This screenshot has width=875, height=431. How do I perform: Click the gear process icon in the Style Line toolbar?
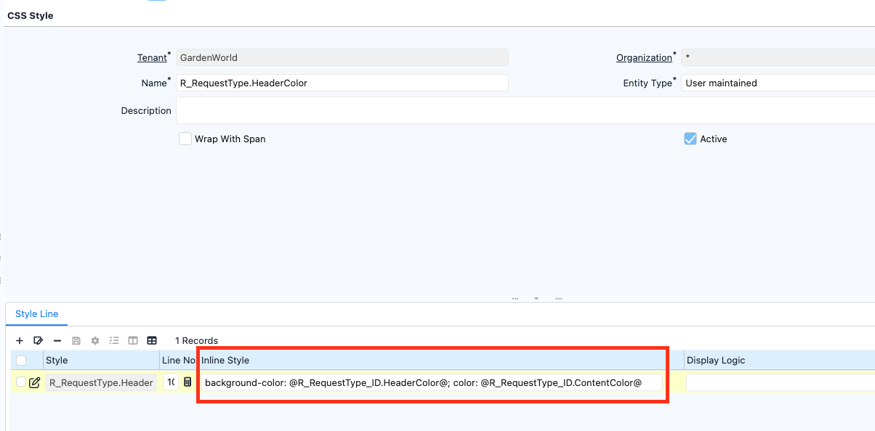95,340
